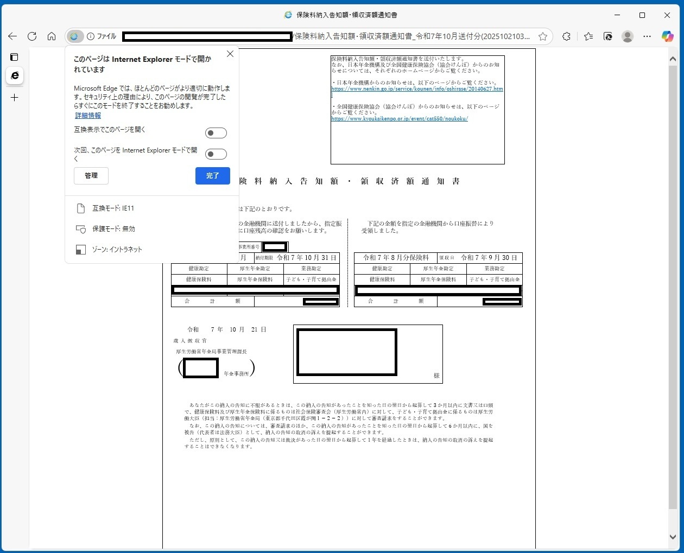Add page to favorites star icon
Screen dimensions: 684x553
(542, 36)
